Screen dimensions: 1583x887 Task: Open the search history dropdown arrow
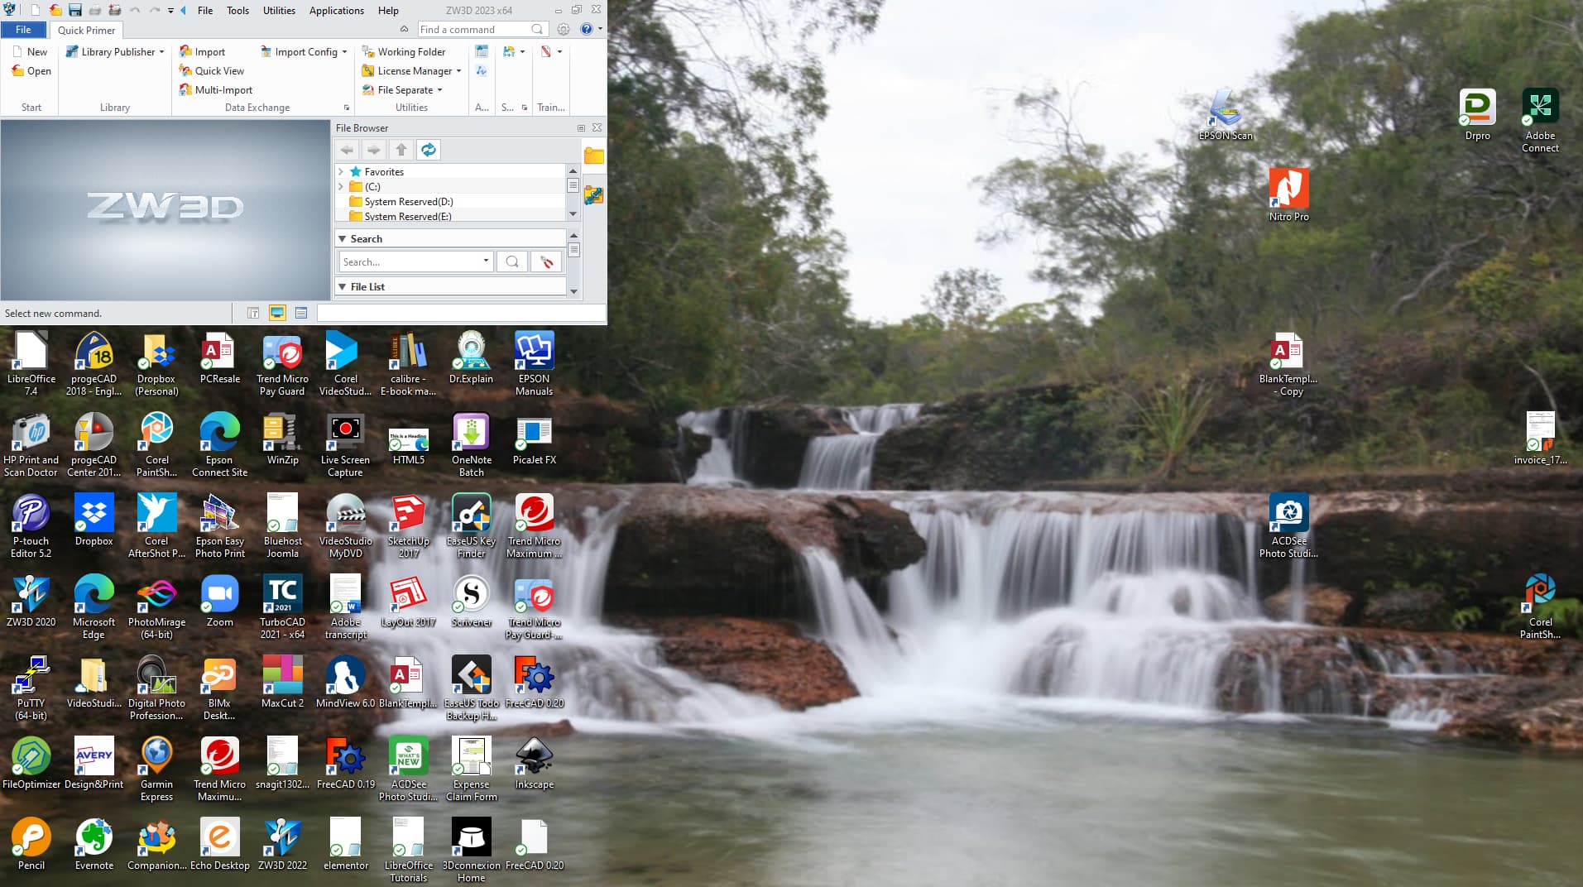486,261
